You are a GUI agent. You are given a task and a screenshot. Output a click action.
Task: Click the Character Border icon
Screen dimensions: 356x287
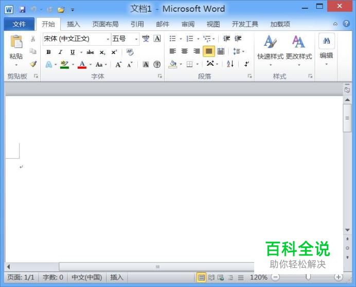click(157, 39)
